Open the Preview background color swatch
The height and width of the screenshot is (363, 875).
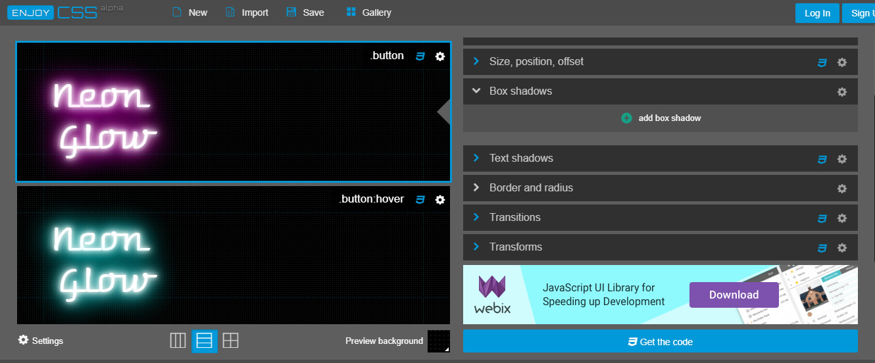(x=438, y=341)
